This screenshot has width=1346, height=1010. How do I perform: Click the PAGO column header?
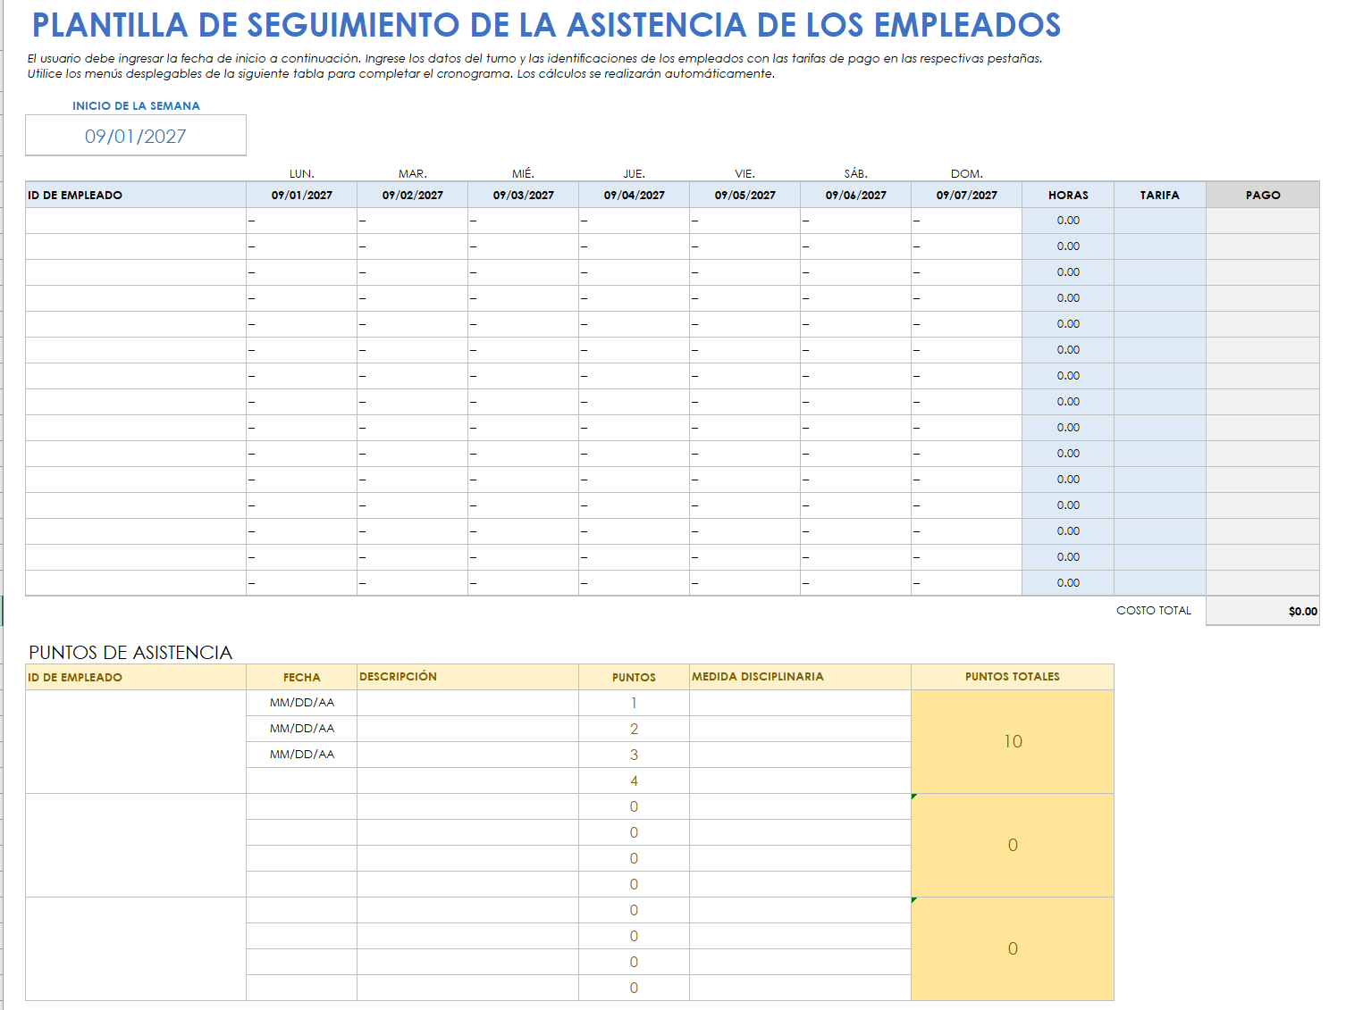click(1263, 195)
